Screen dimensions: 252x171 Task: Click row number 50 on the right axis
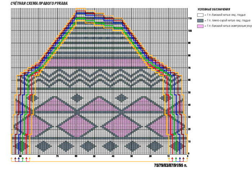tap(189, 93)
